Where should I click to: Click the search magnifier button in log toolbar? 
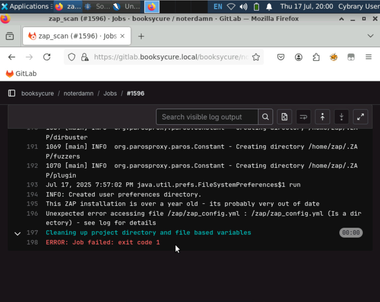tap(265, 117)
